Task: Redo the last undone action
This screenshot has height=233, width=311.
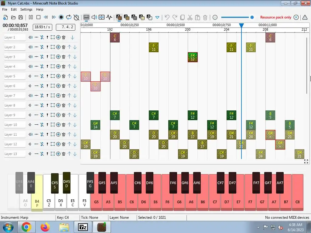Action: pos(175,17)
